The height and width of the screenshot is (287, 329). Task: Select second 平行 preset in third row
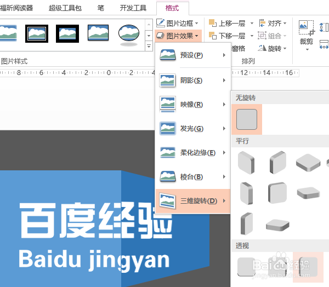coord(277,225)
